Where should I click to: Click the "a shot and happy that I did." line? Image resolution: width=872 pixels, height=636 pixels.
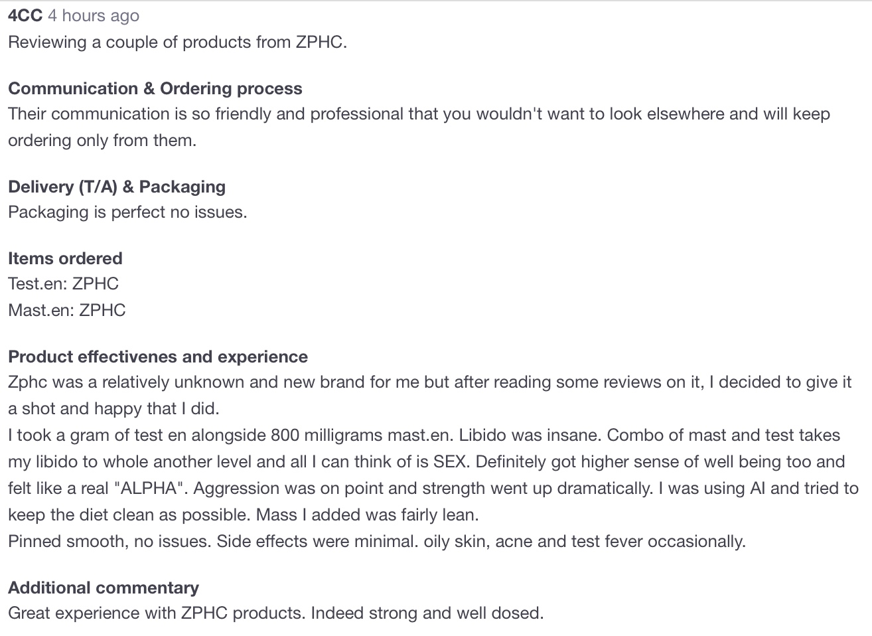point(113,409)
